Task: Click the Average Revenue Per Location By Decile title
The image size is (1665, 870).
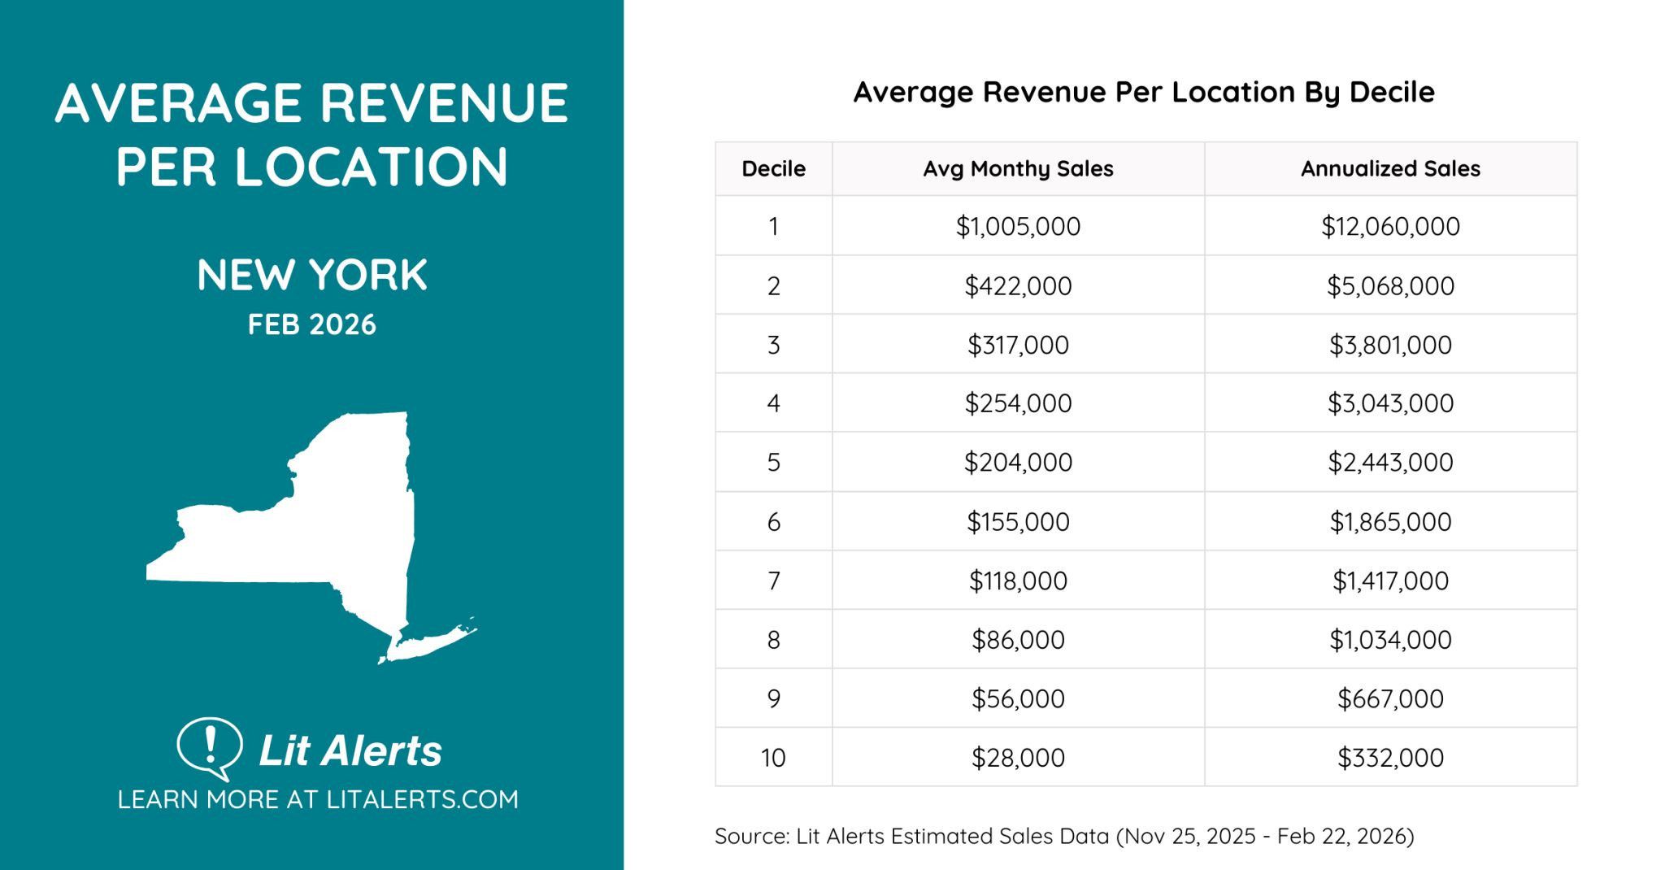Action: click(1143, 92)
